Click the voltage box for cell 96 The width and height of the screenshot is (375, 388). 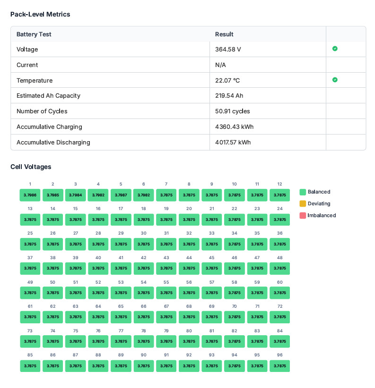[x=279, y=366]
